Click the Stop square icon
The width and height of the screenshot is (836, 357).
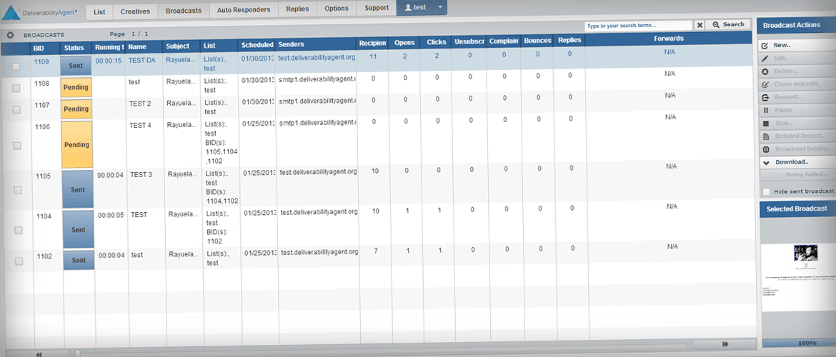[766, 124]
